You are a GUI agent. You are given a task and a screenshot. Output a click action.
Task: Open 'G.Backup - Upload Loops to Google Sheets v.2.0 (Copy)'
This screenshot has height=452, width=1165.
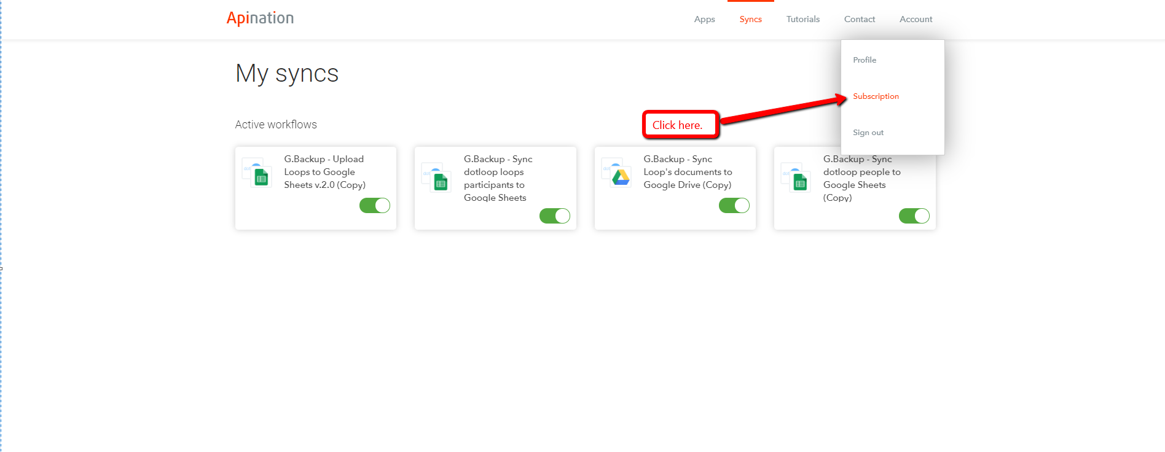pos(324,172)
